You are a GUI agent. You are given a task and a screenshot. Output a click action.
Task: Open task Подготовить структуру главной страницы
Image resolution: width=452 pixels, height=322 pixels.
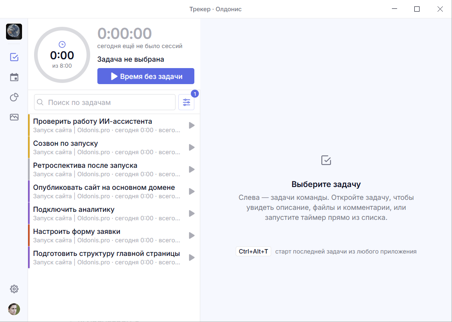tap(107, 258)
